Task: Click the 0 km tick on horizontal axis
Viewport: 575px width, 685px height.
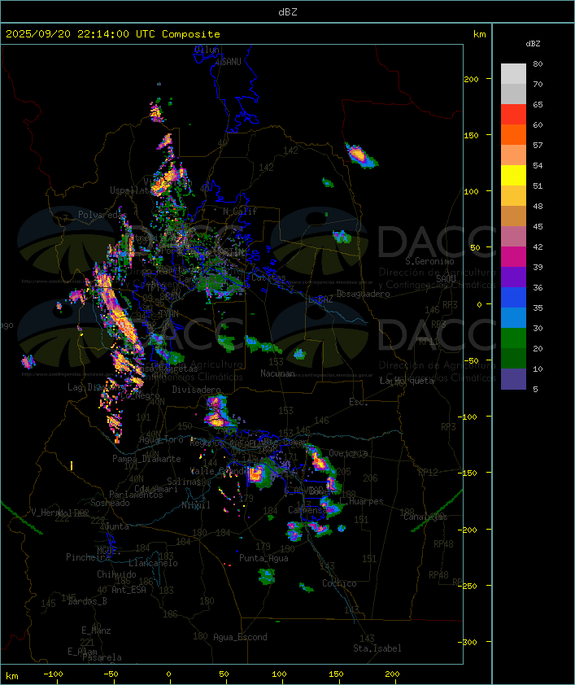Action: (169, 674)
